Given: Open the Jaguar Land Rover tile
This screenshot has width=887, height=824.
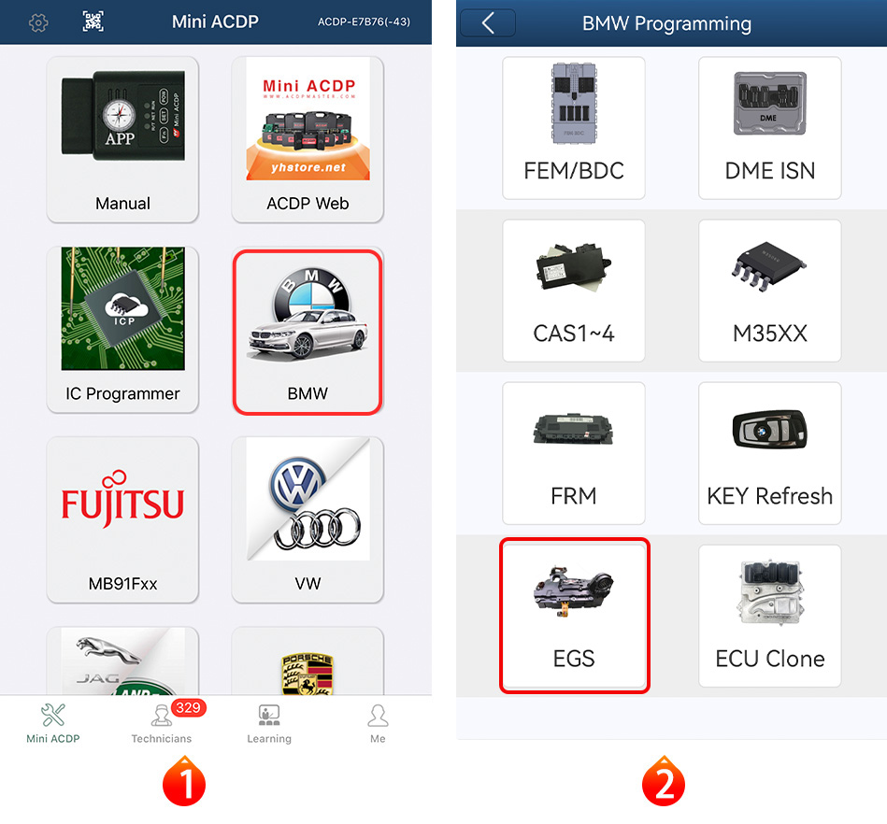Looking at the screenshot, I should coord(122,661).
